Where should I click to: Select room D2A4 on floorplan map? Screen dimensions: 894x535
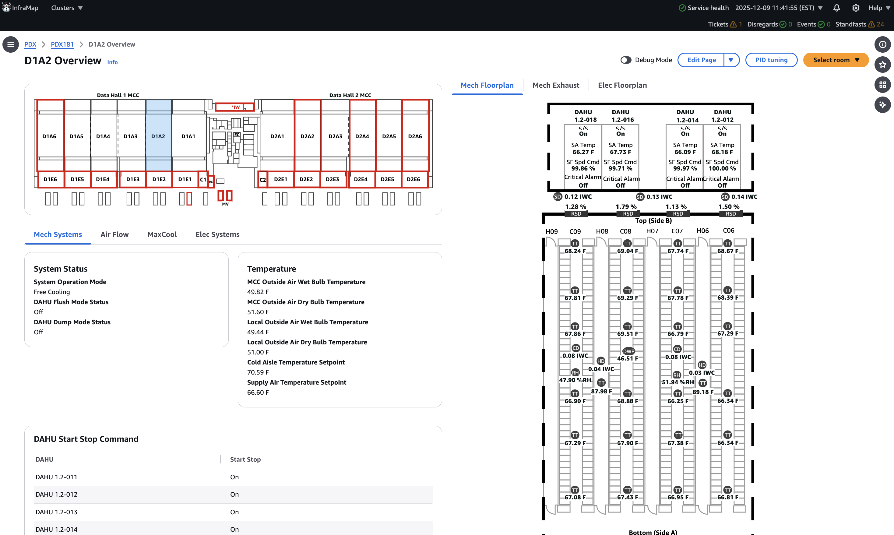click(362, 136)
